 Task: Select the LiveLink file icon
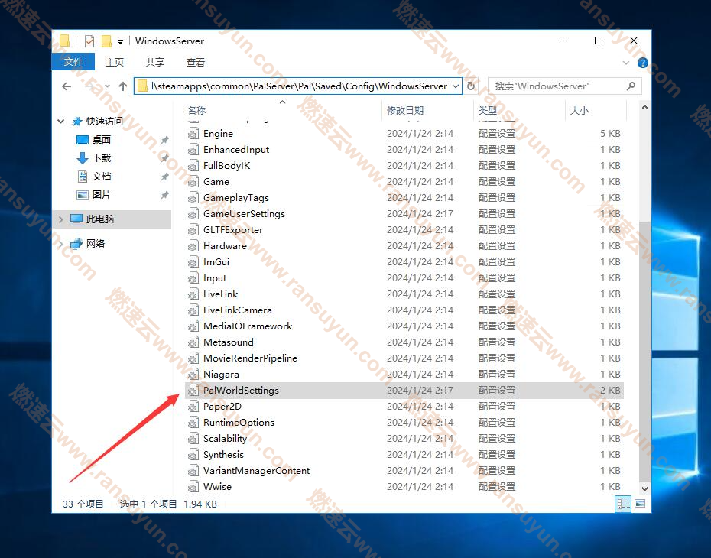[x=193, y=294]
